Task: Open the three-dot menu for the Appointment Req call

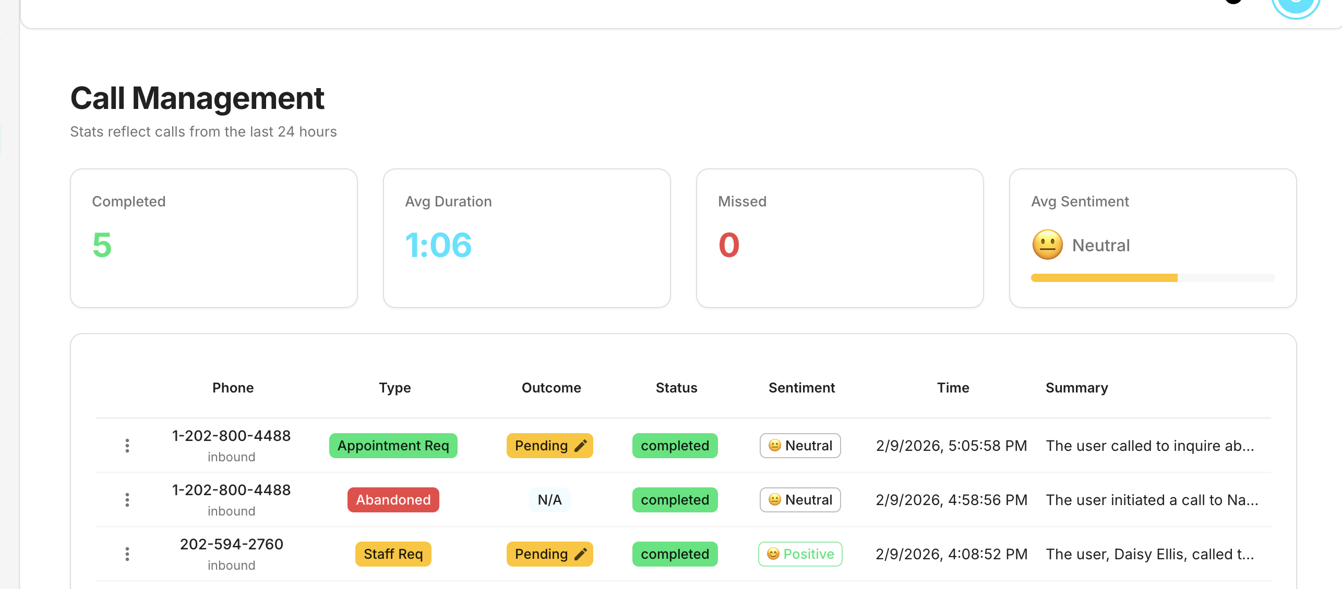Action: [127, 446]
